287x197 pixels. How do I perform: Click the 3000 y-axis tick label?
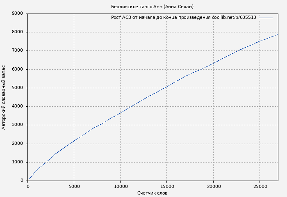pos(18,125)
